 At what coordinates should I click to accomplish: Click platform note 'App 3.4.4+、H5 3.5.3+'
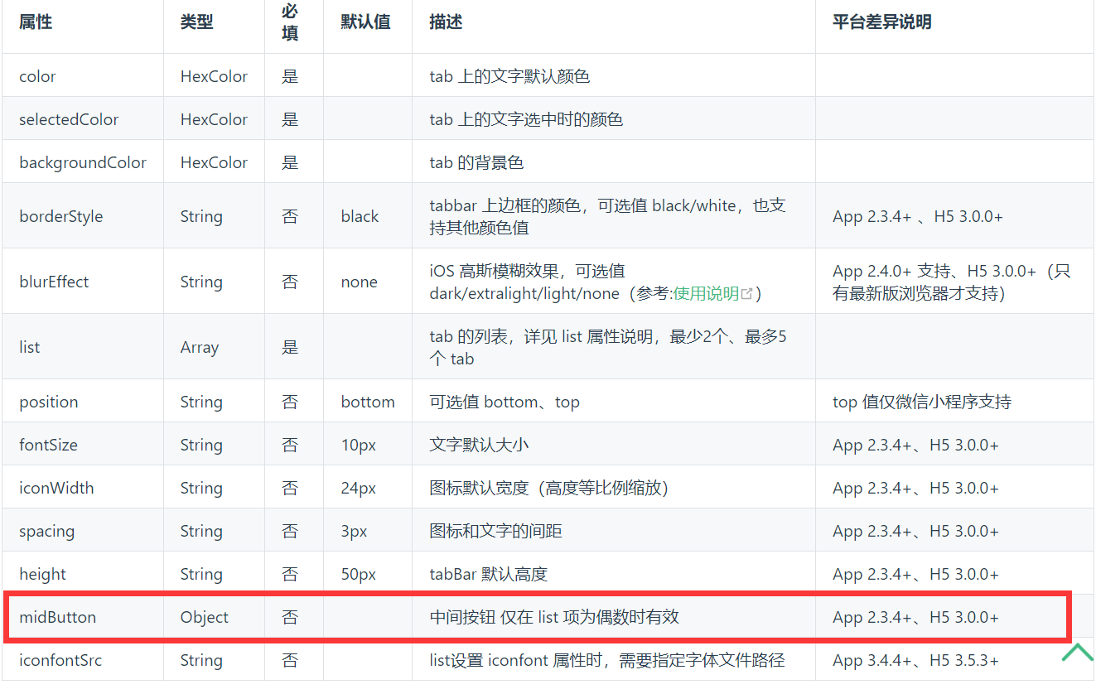coord(915,660)
